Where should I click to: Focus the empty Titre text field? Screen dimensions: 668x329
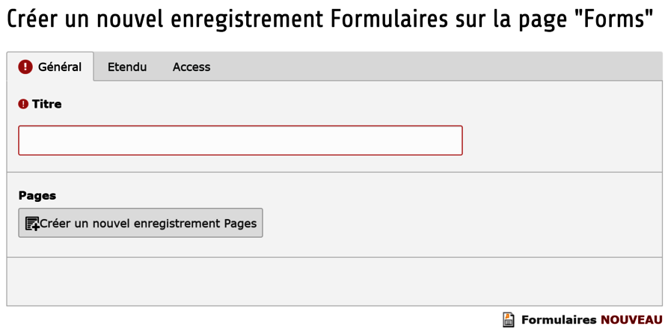240,140
